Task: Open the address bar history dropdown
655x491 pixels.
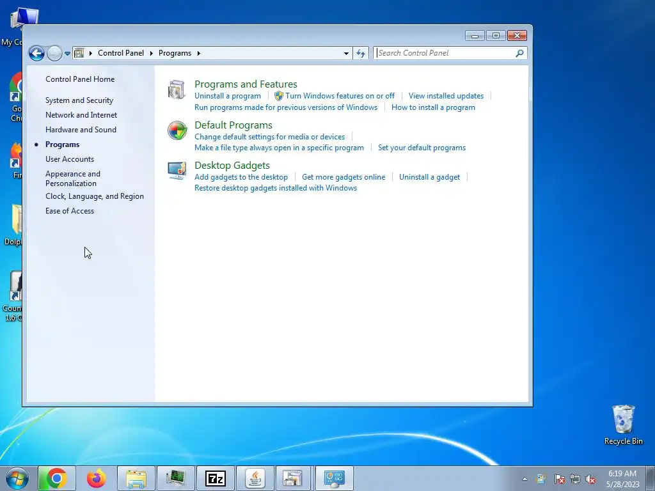Action: click(346, 54)
